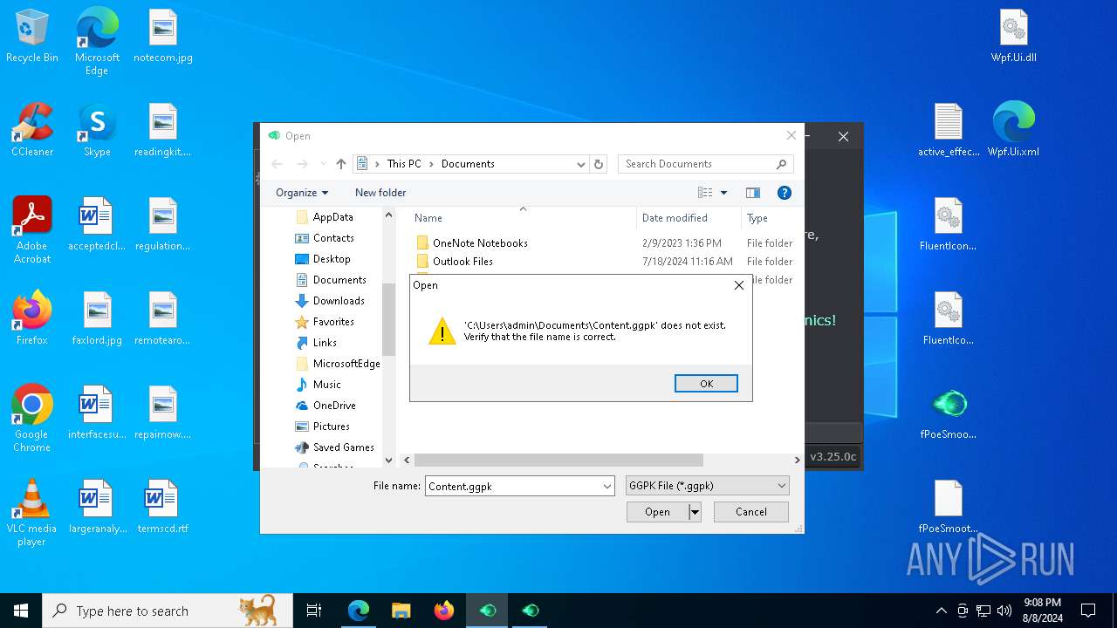Click the Back navigation arrow

277,164
